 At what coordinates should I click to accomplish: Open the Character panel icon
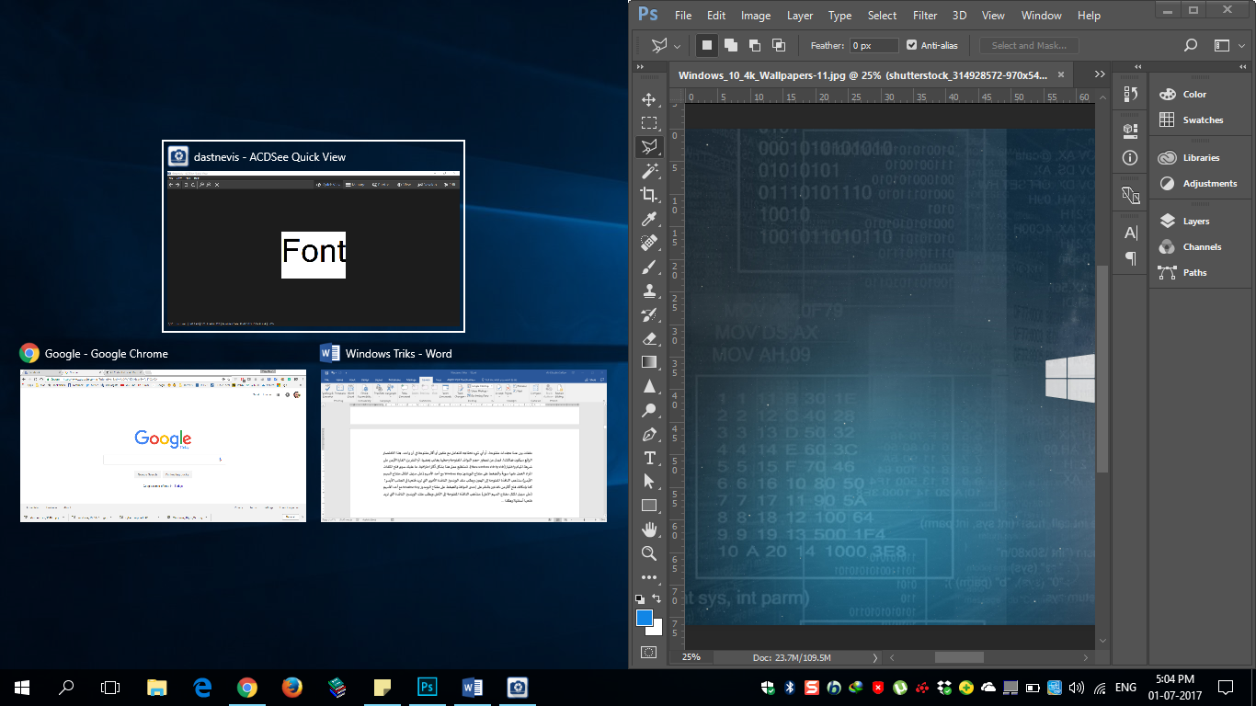coord(1130,233)
